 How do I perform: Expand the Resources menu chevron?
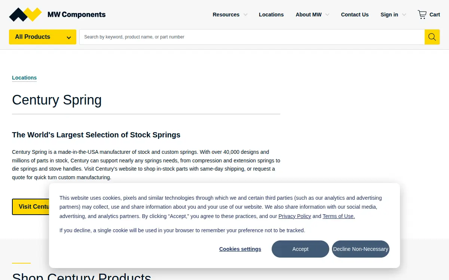tap(245, 15)
